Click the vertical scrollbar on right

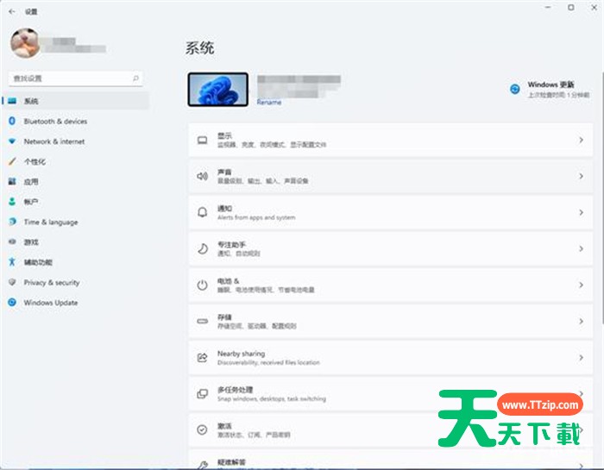point(601,197)
